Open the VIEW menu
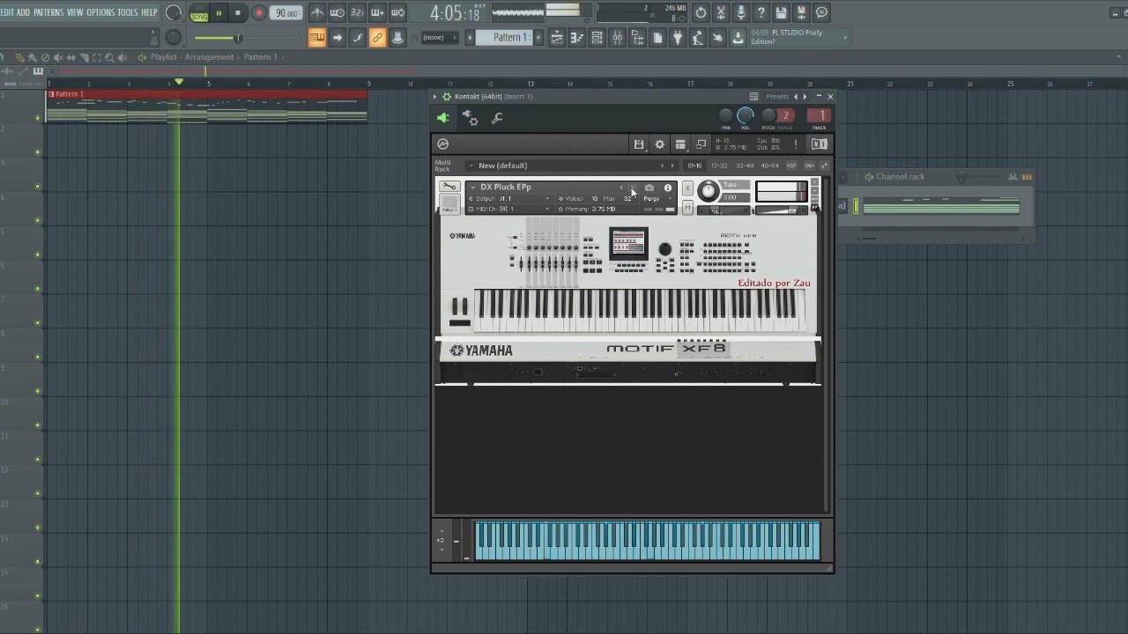Viewport: 1128px width, 634px height. [75, 12]
